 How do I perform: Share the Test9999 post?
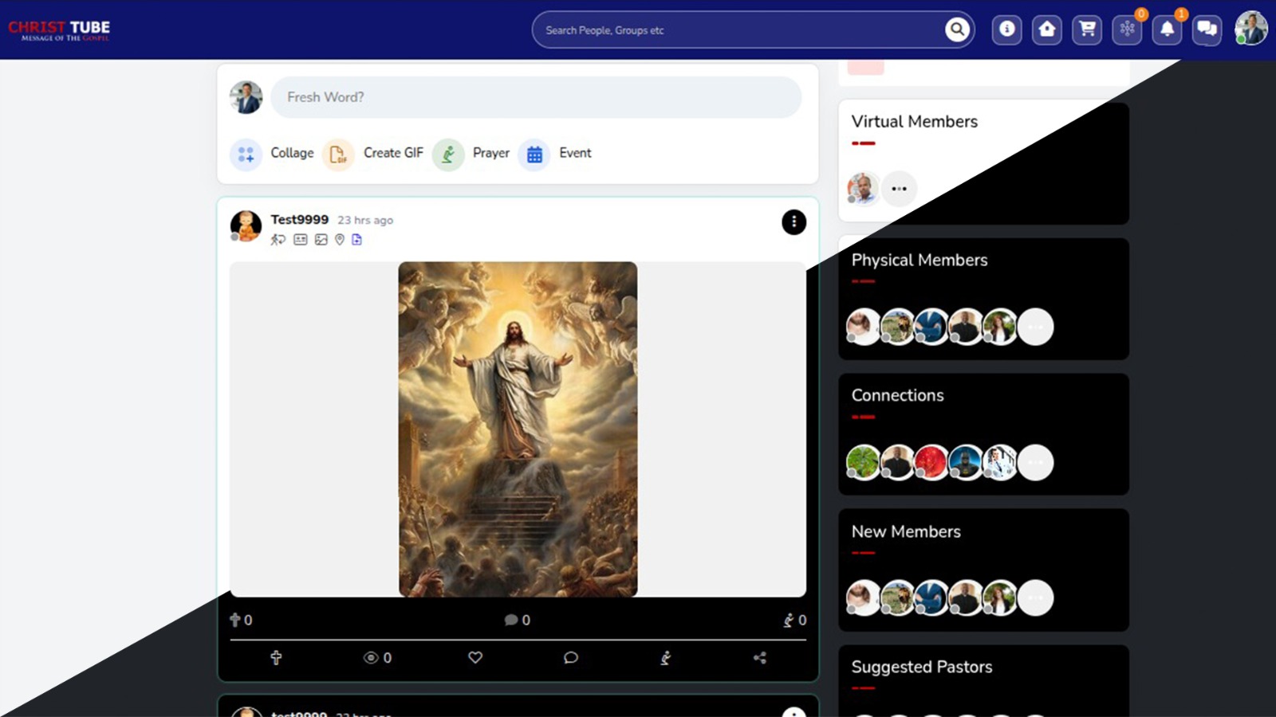pyautogui.click(x=760, y=658)
